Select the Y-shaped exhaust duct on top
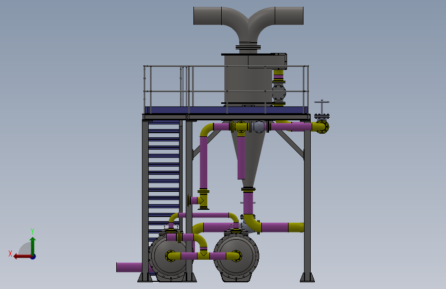 (x=248, y=26)
